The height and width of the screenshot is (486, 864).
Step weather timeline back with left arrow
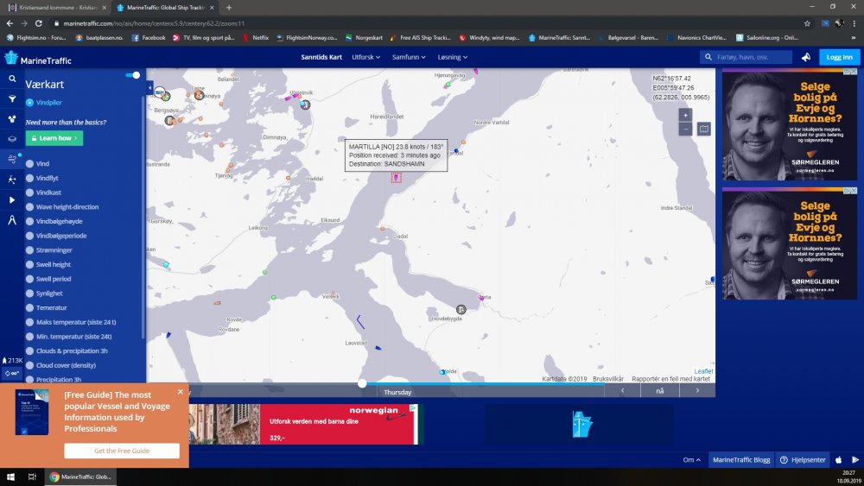pos(622,391)
